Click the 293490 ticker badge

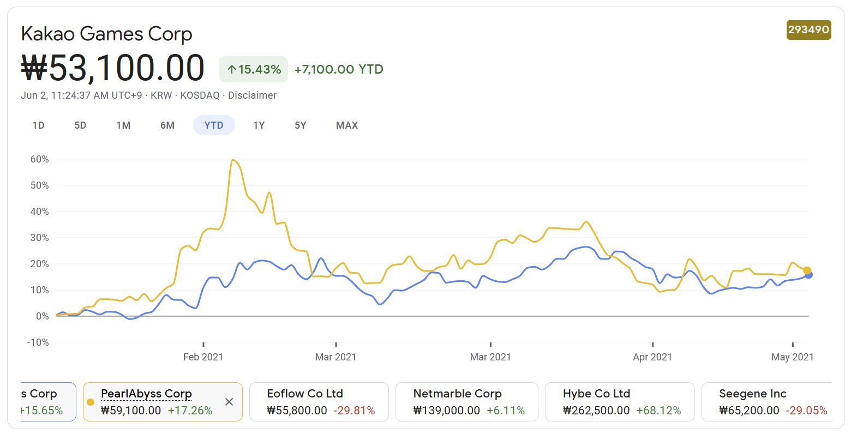pyautogui.click(x=808, y=29)
